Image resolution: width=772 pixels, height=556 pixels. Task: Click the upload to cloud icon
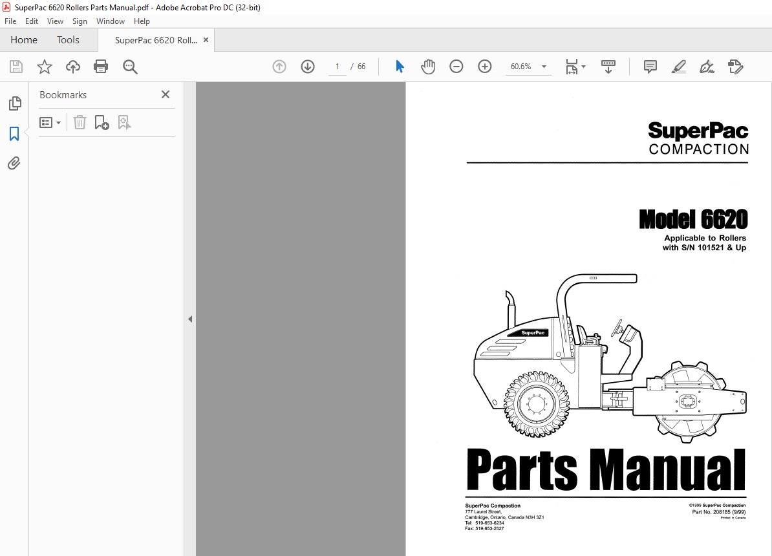(x=73, y=67)
